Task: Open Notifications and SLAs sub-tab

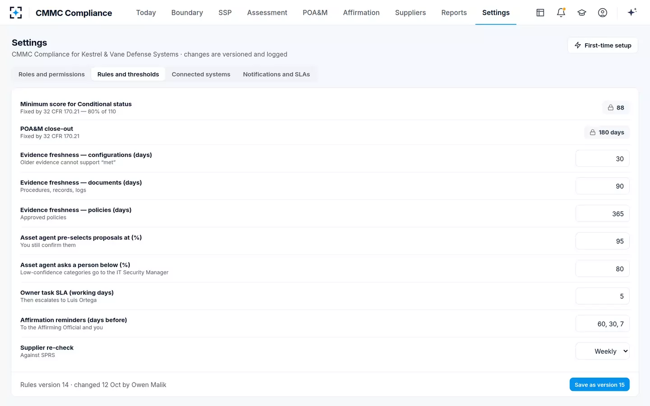Action: coord(276,74)
